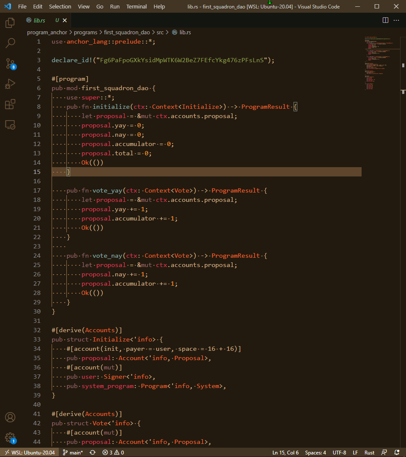Open the Search view
The height and width of the screenshot is (457, 406).
(10, 43)
